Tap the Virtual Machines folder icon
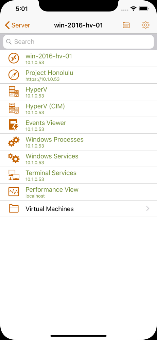This screenshot has height=340, width=157. (x=14, y=209)
